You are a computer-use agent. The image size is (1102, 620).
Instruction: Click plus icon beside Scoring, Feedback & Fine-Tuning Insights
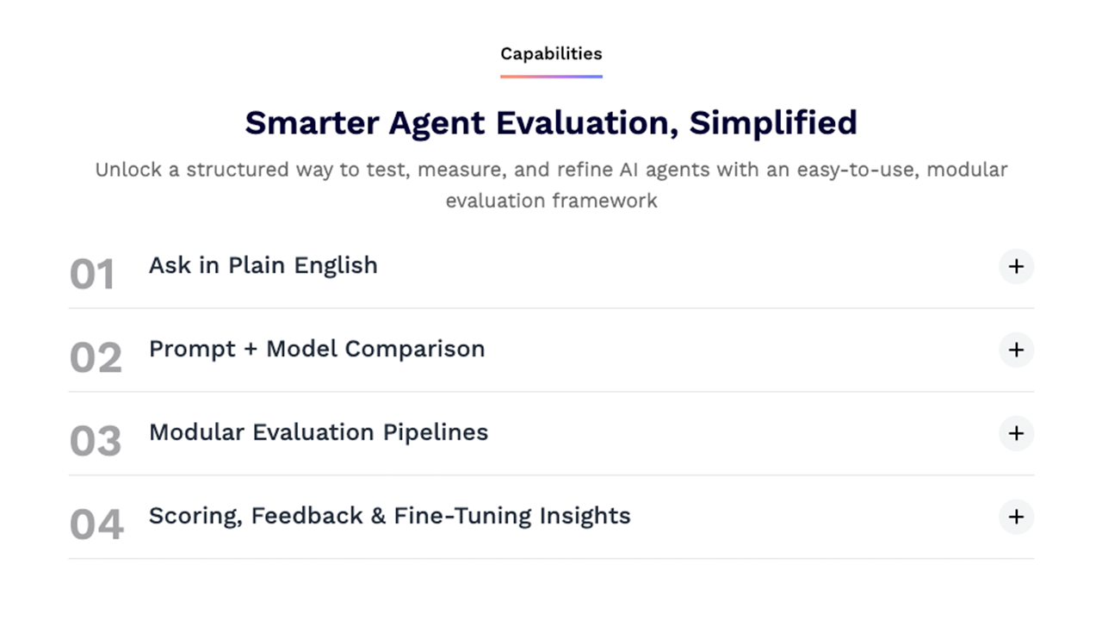1016,517
